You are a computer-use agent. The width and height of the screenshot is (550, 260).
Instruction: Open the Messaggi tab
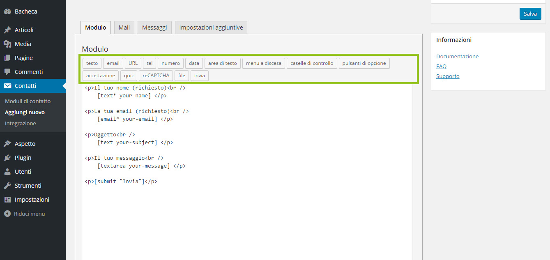click(154, 28)
